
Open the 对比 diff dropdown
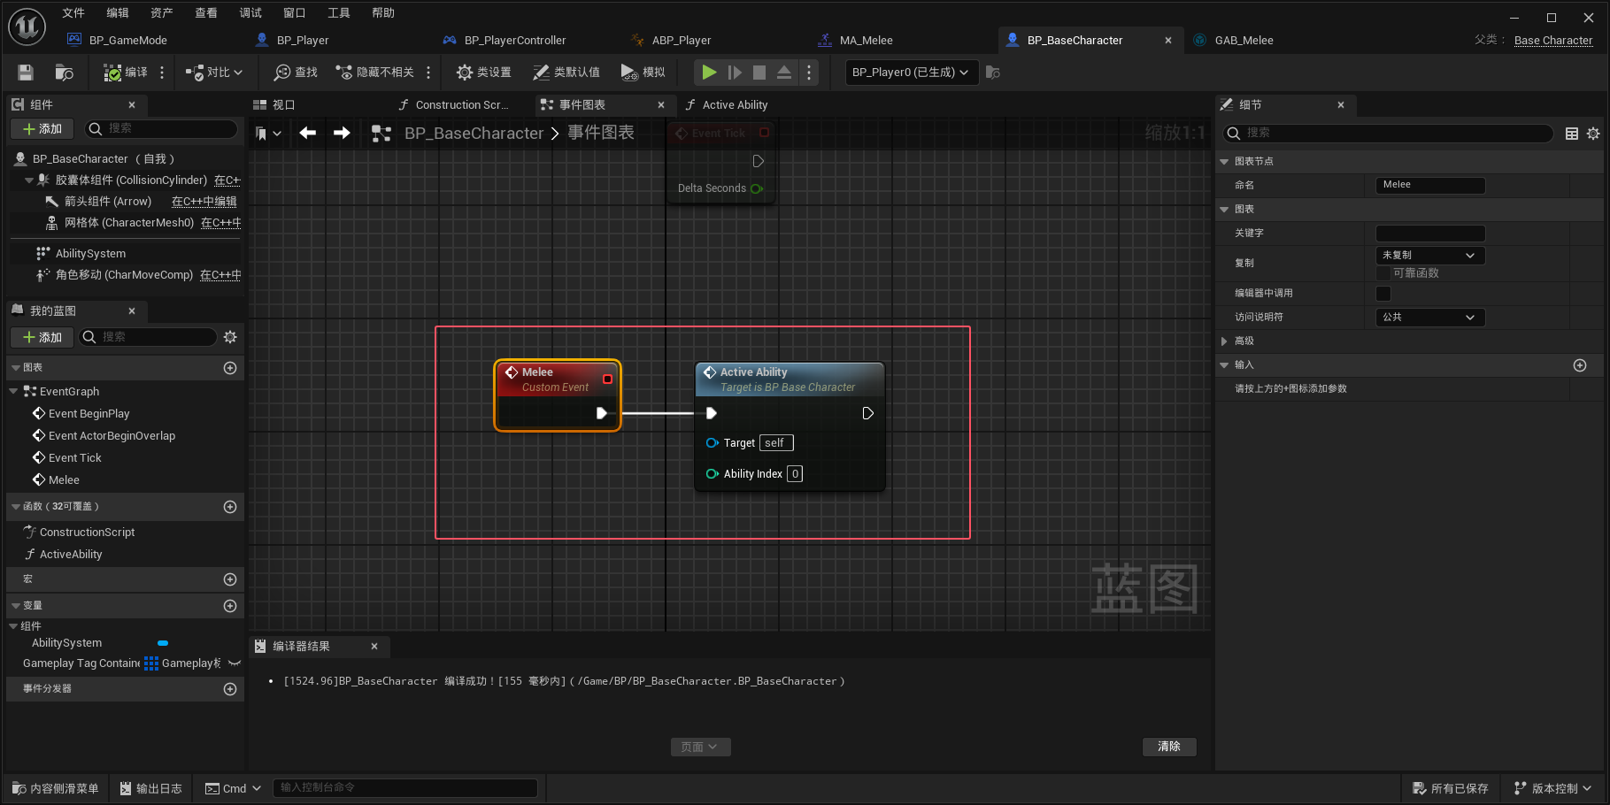pos(214,73)
